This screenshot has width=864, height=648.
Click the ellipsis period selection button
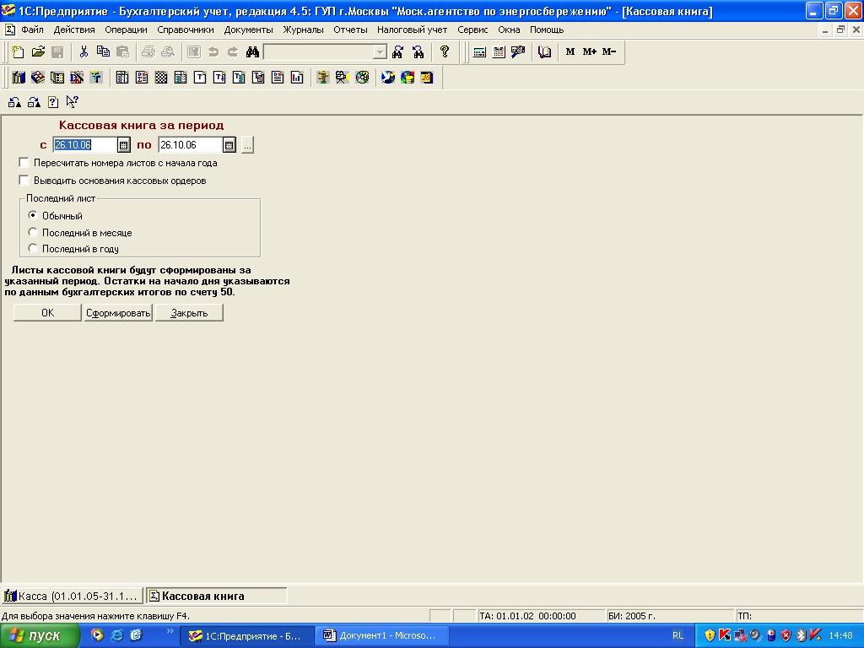tap(247, 145)
